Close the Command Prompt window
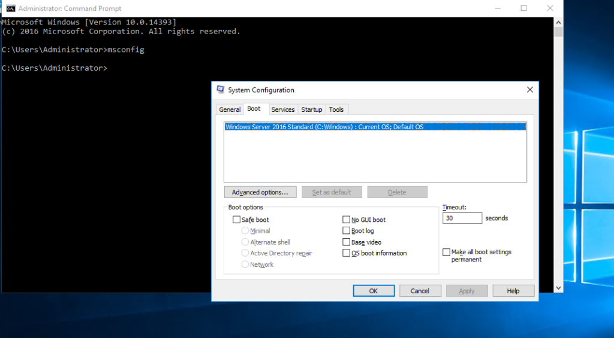This screenshot has height=338, width=614. coord(550,8)
